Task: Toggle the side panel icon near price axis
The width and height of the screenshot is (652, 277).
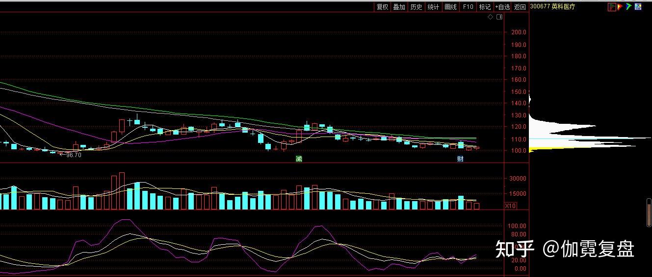Action: [x=499, y=17]
